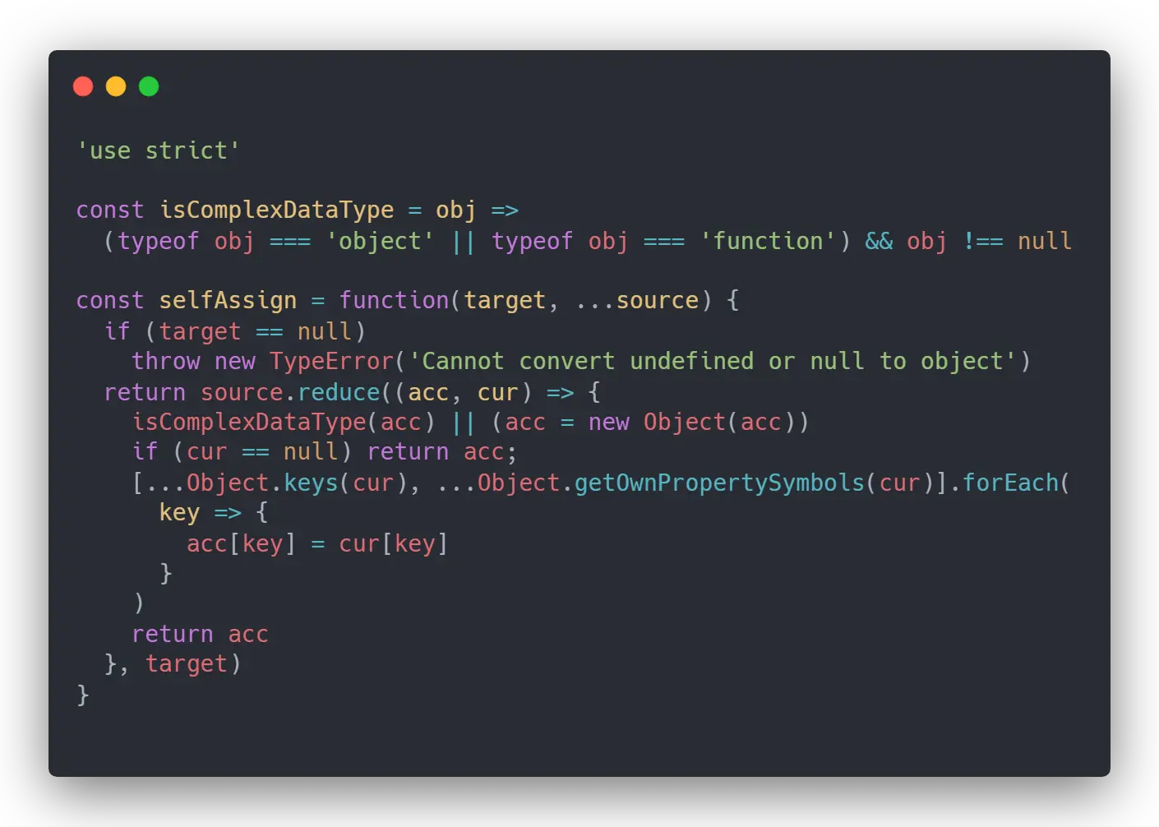Click the 'use strict' string
The height and width of the screenshot is (827, 1159).
pos(158,150)
